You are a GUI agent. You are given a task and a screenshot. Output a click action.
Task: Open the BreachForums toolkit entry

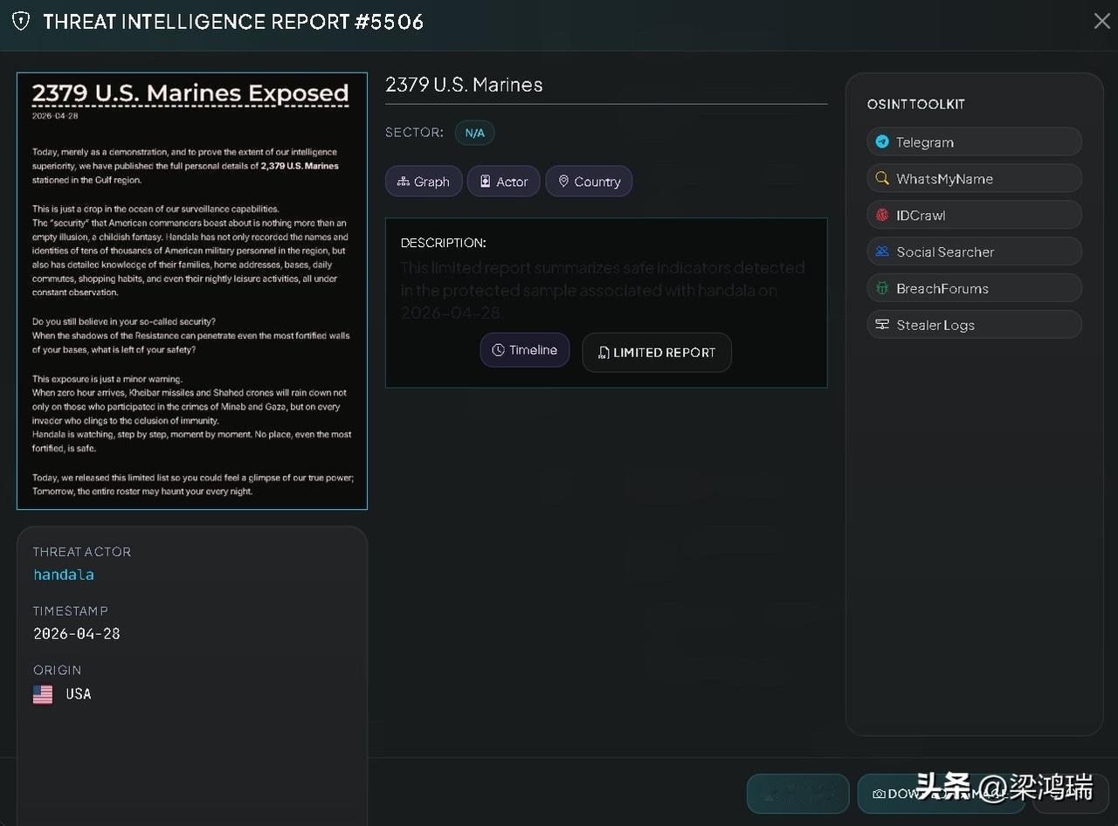click(x=974, y=288)
